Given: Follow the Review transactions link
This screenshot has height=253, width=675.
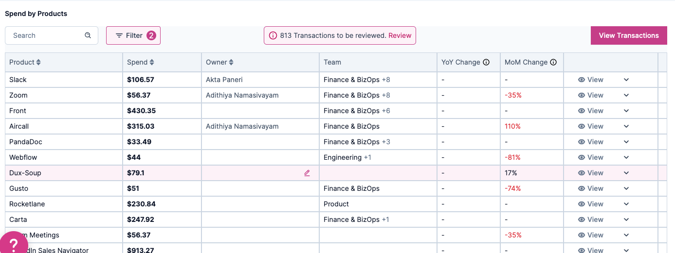Looking at the screenshot, I should [400, 35].
